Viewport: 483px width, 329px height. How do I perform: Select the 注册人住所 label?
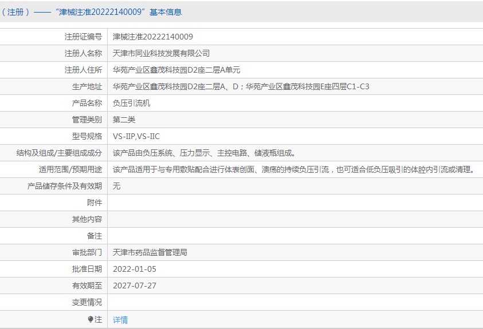point(83,70)
